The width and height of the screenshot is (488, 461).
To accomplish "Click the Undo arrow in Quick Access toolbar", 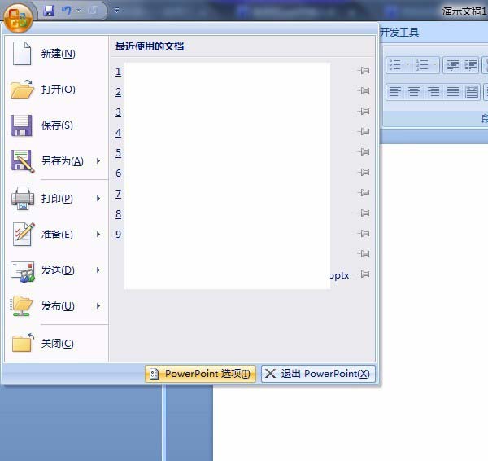I will pos(66,11).
